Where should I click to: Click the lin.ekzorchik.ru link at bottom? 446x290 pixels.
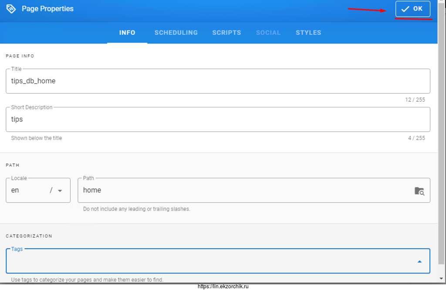pos(223,287)
